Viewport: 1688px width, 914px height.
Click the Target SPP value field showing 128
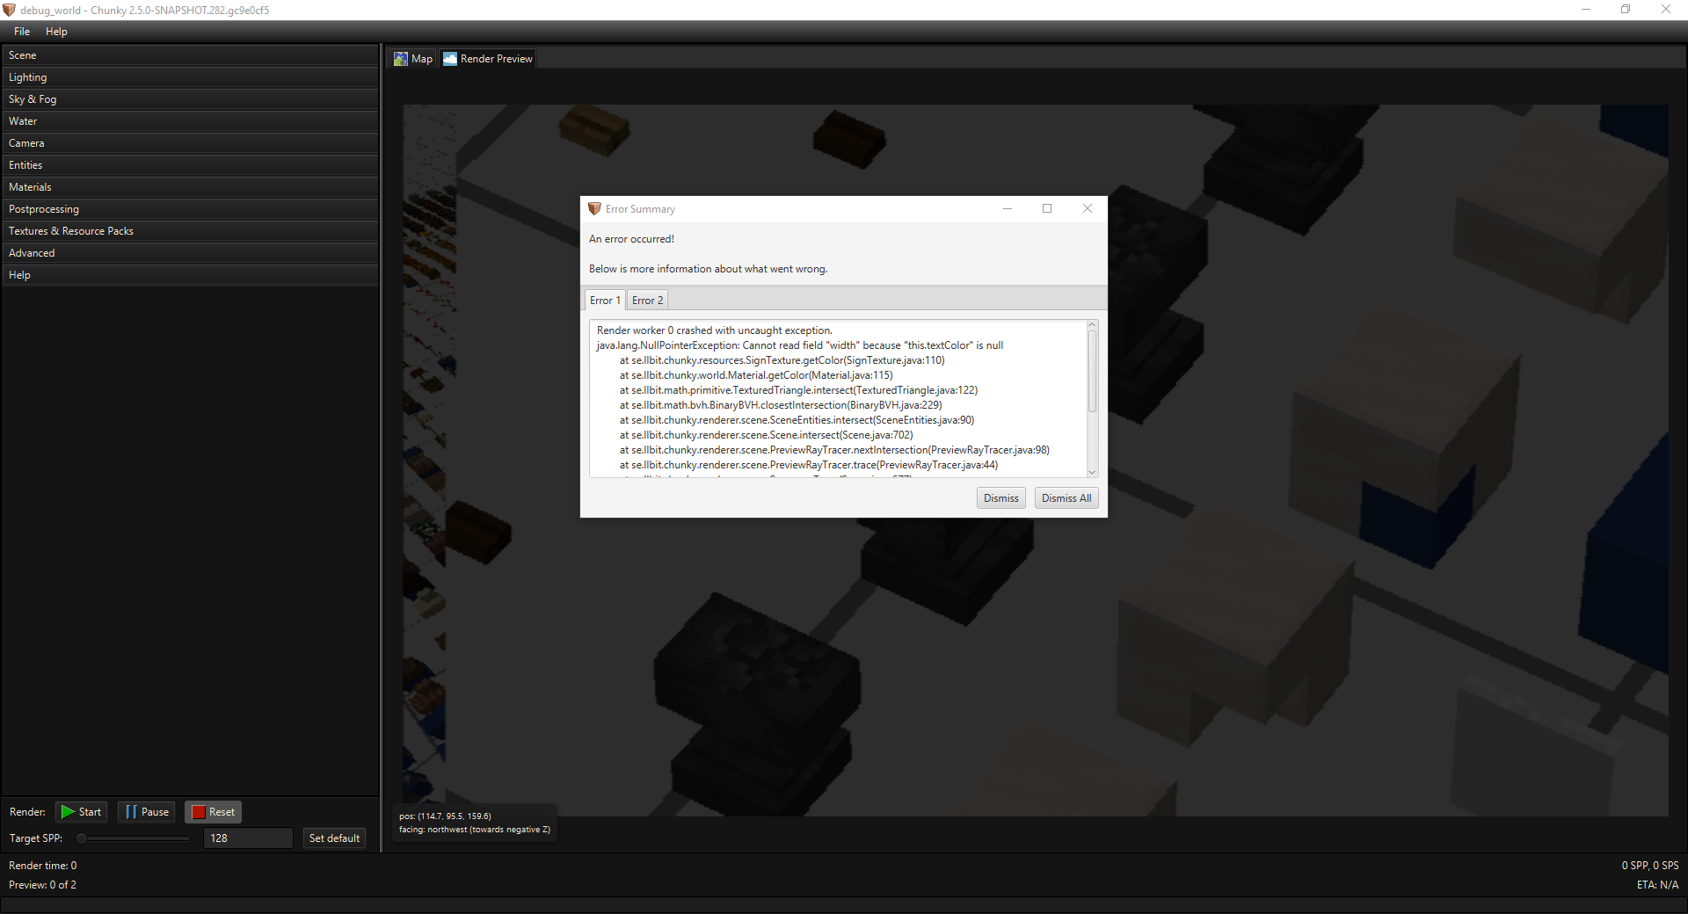click(x=248, y=838)
